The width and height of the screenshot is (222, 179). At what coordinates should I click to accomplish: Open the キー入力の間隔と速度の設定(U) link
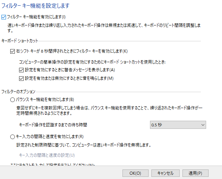click(47, 155)
